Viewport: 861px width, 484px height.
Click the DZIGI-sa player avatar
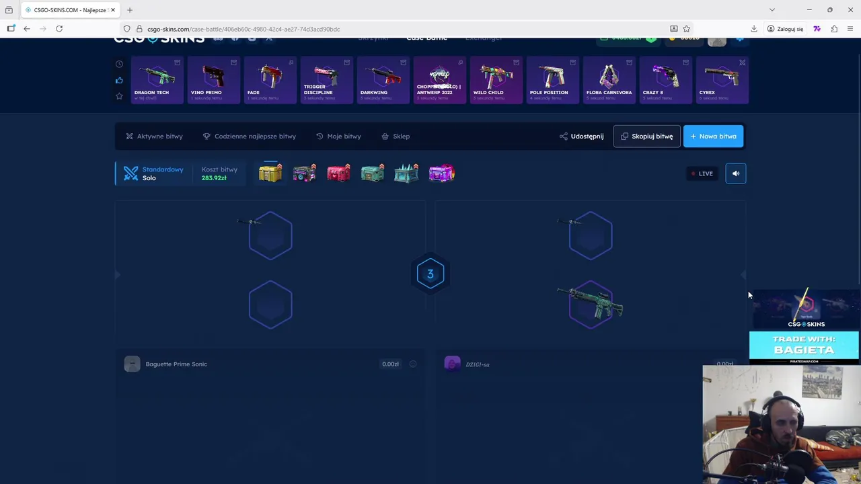pyautogui.click(x=452, y=364)
